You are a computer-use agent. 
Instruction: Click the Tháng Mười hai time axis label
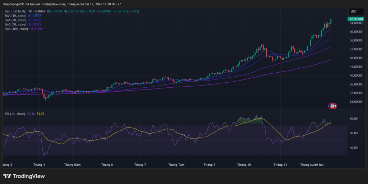[312, 165]
